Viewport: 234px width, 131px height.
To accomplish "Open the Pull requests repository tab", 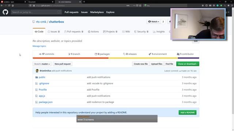I will pyautogui.click(x=74, y=32).
